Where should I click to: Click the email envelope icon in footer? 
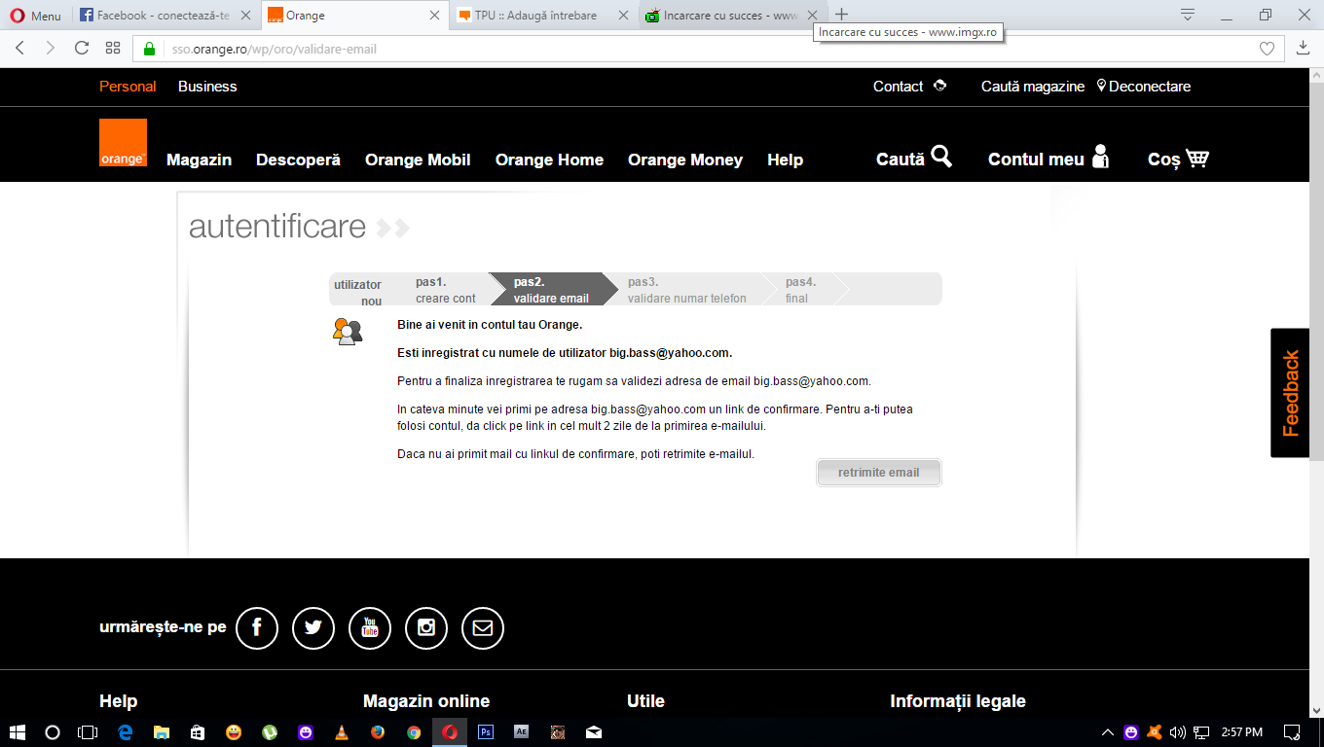pyautogui.click(x=482, y=627)
